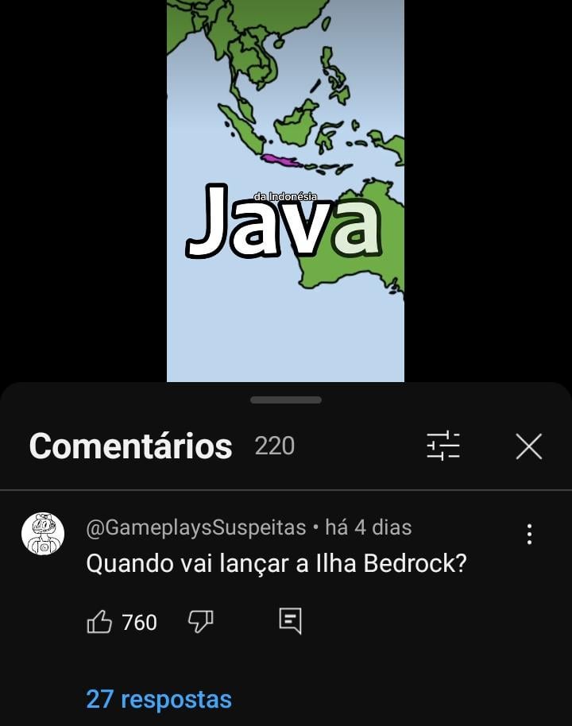Screen dimensions: 572x726
Task: Tap the 220 comment count
Action: pyautogui.click(x=275, y=446)
